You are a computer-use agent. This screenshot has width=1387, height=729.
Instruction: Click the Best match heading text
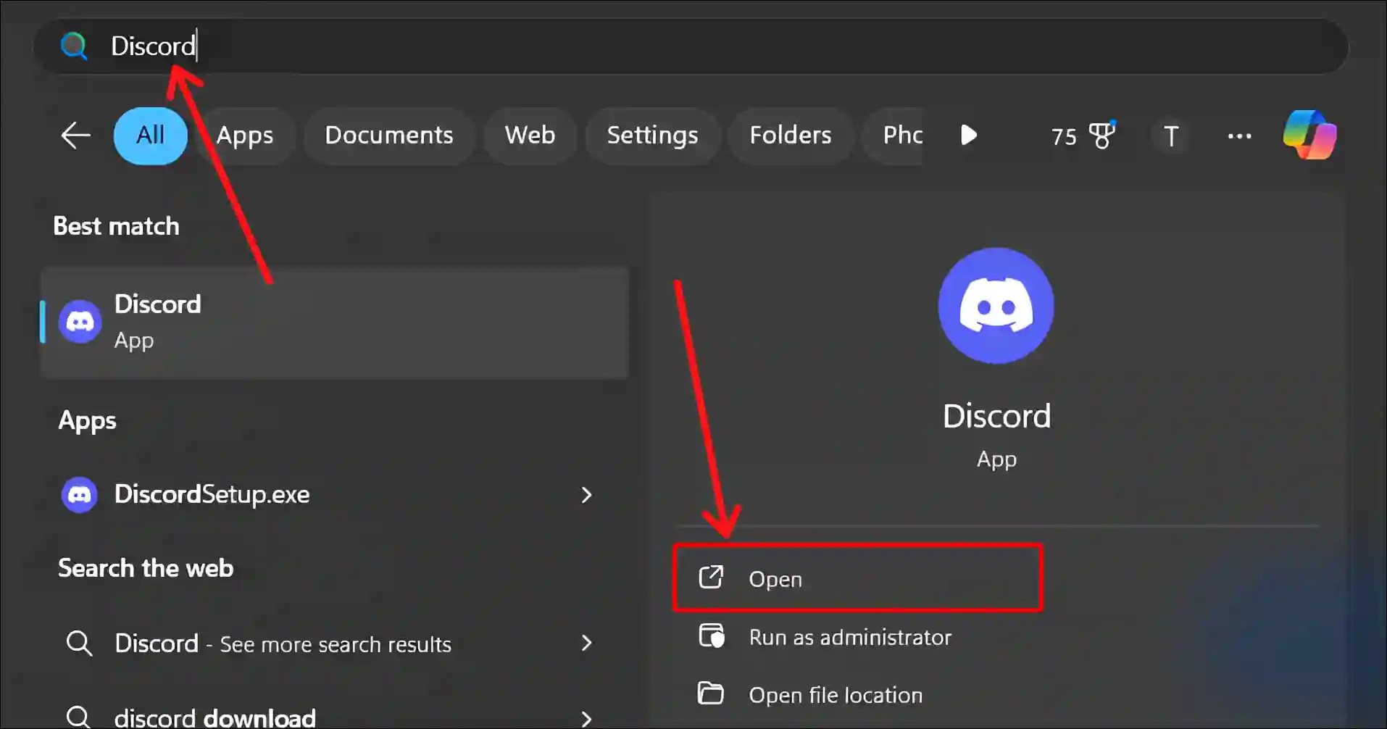click(116, 226)
